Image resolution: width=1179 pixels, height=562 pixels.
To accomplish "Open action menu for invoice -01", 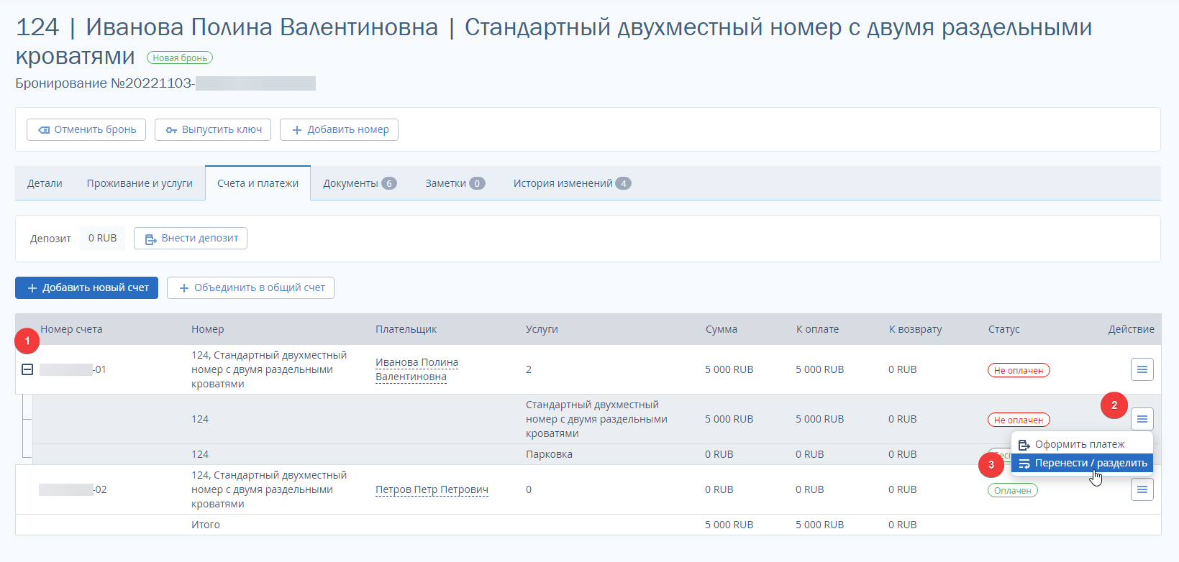I will [x=1142, y=369].
